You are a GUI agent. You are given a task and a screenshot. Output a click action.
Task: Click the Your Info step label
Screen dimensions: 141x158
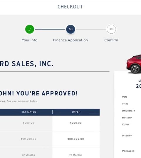30,40
